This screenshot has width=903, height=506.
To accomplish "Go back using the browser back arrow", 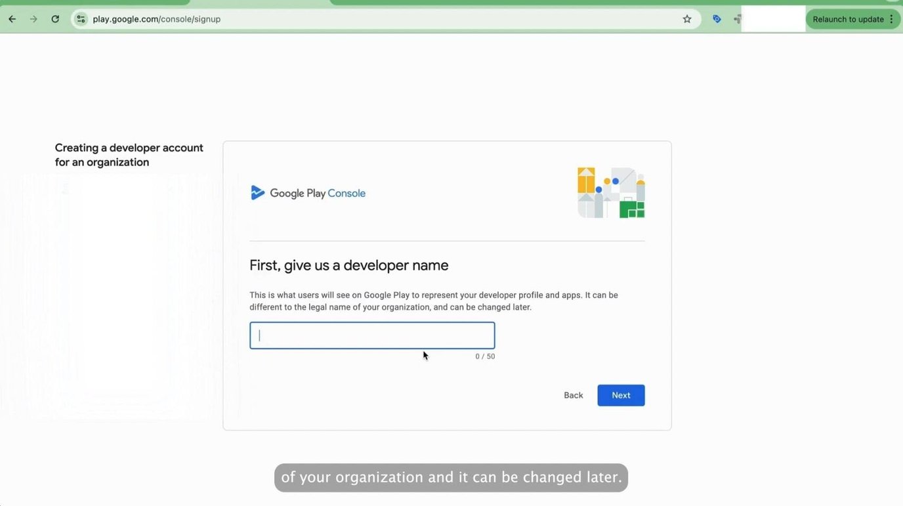I will tap(11, 19).
